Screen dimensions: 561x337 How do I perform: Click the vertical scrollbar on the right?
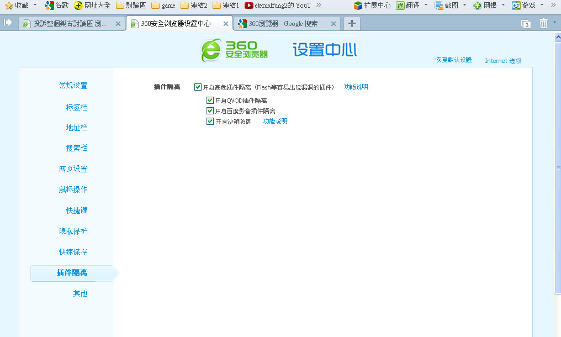coord(557,166)
